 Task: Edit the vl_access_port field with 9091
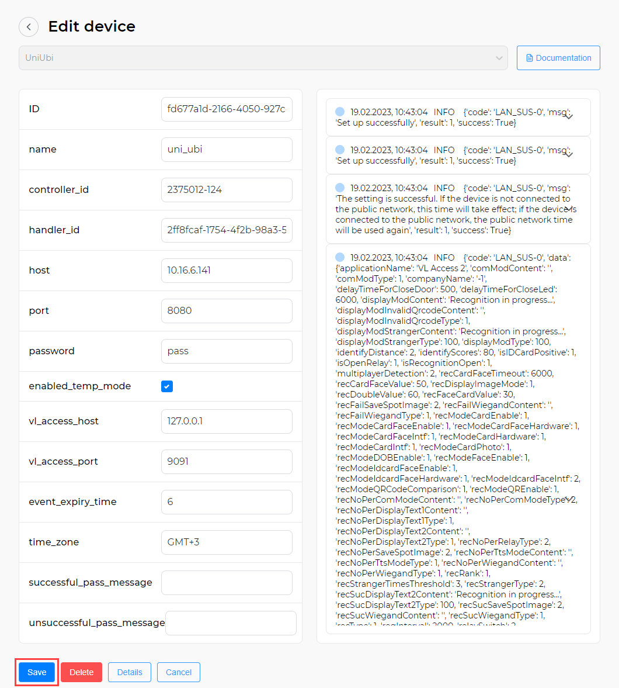tap(227, 462)
